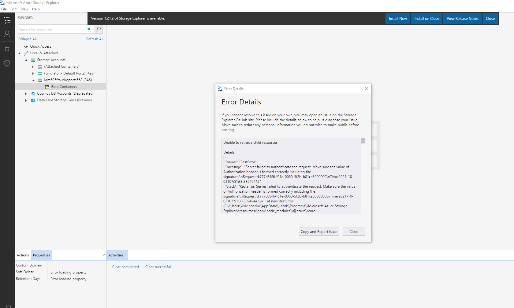Select Data Lake Storage Gen1 (Preview)
This screenshot has height=308, width=514.
(64, 100)
